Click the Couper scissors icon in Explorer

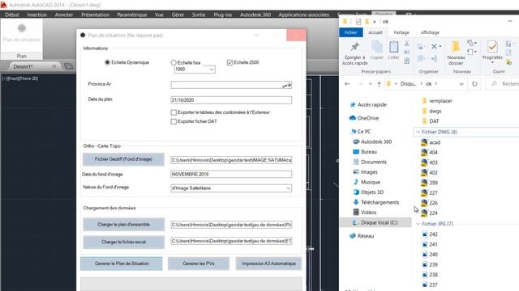(x=407, y=43)
